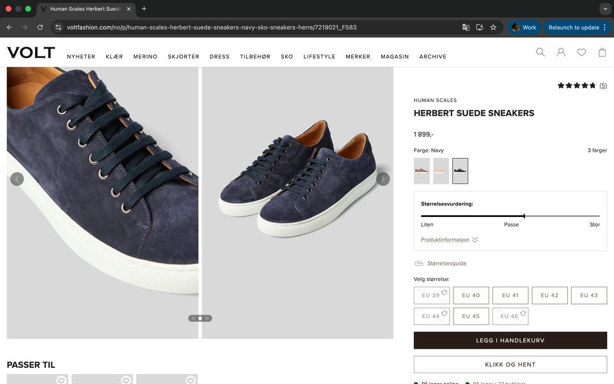Open the shopping bag icon
614x384 pixels.
click(x=602, y=52)
